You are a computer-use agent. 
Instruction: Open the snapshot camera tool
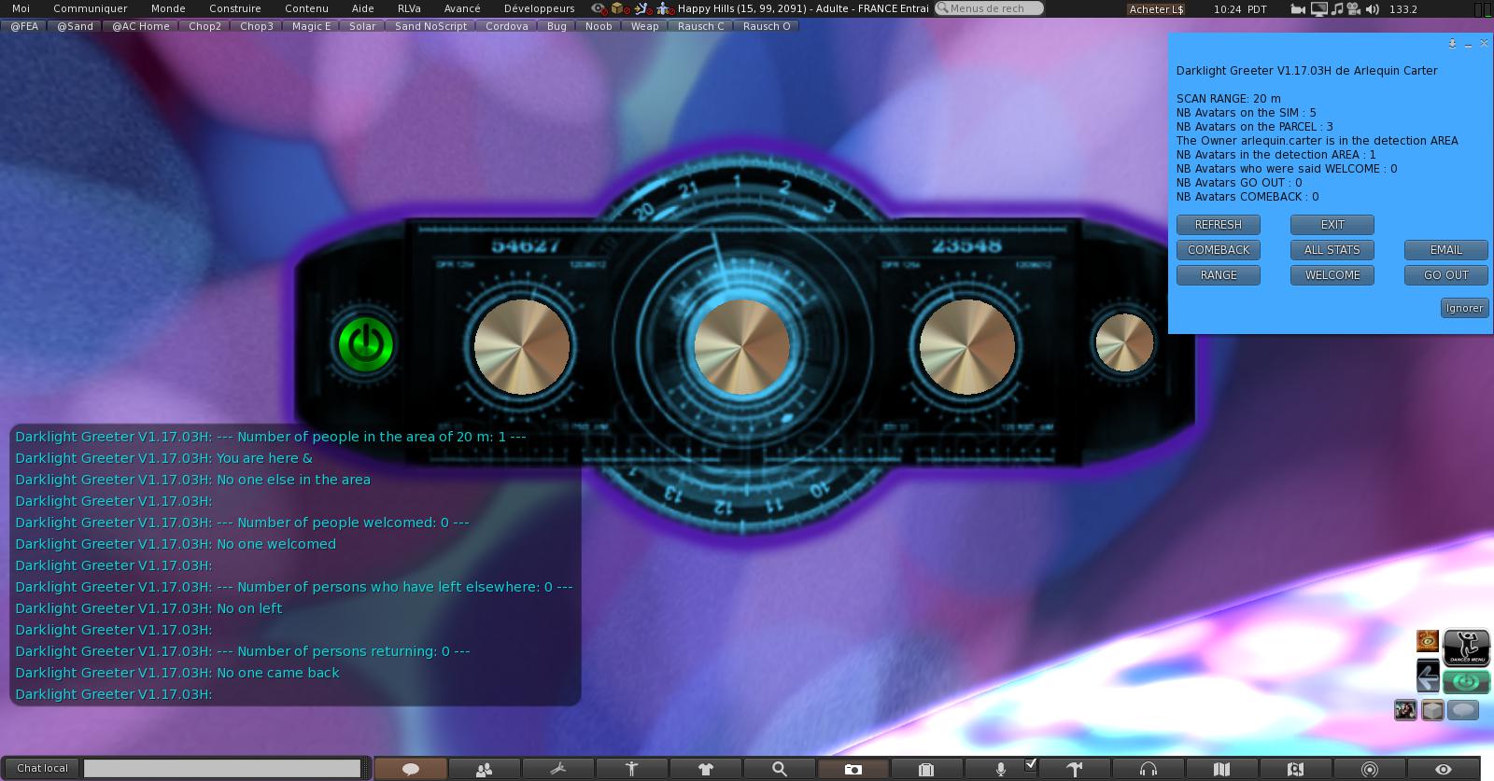point(853,769)
